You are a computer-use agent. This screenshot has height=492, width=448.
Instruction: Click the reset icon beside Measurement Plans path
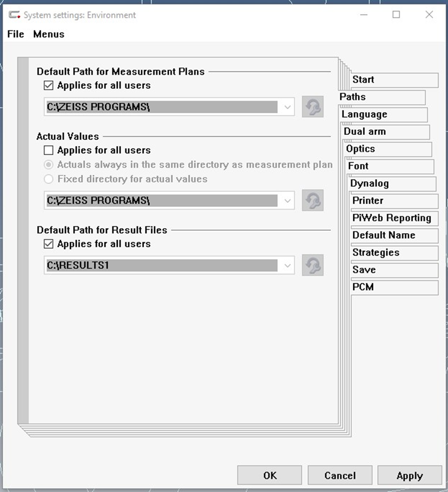[313, 107]
